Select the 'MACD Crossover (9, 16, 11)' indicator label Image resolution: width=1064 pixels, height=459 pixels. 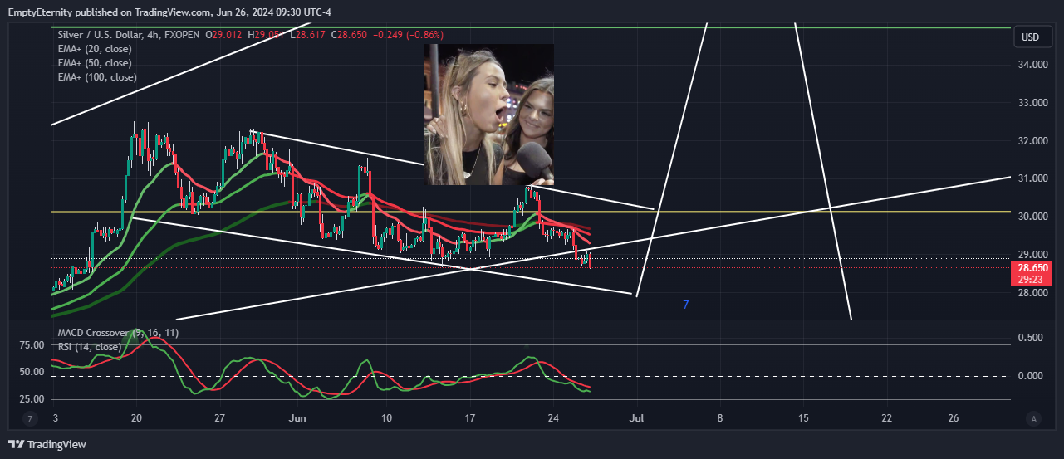point(118,333)
